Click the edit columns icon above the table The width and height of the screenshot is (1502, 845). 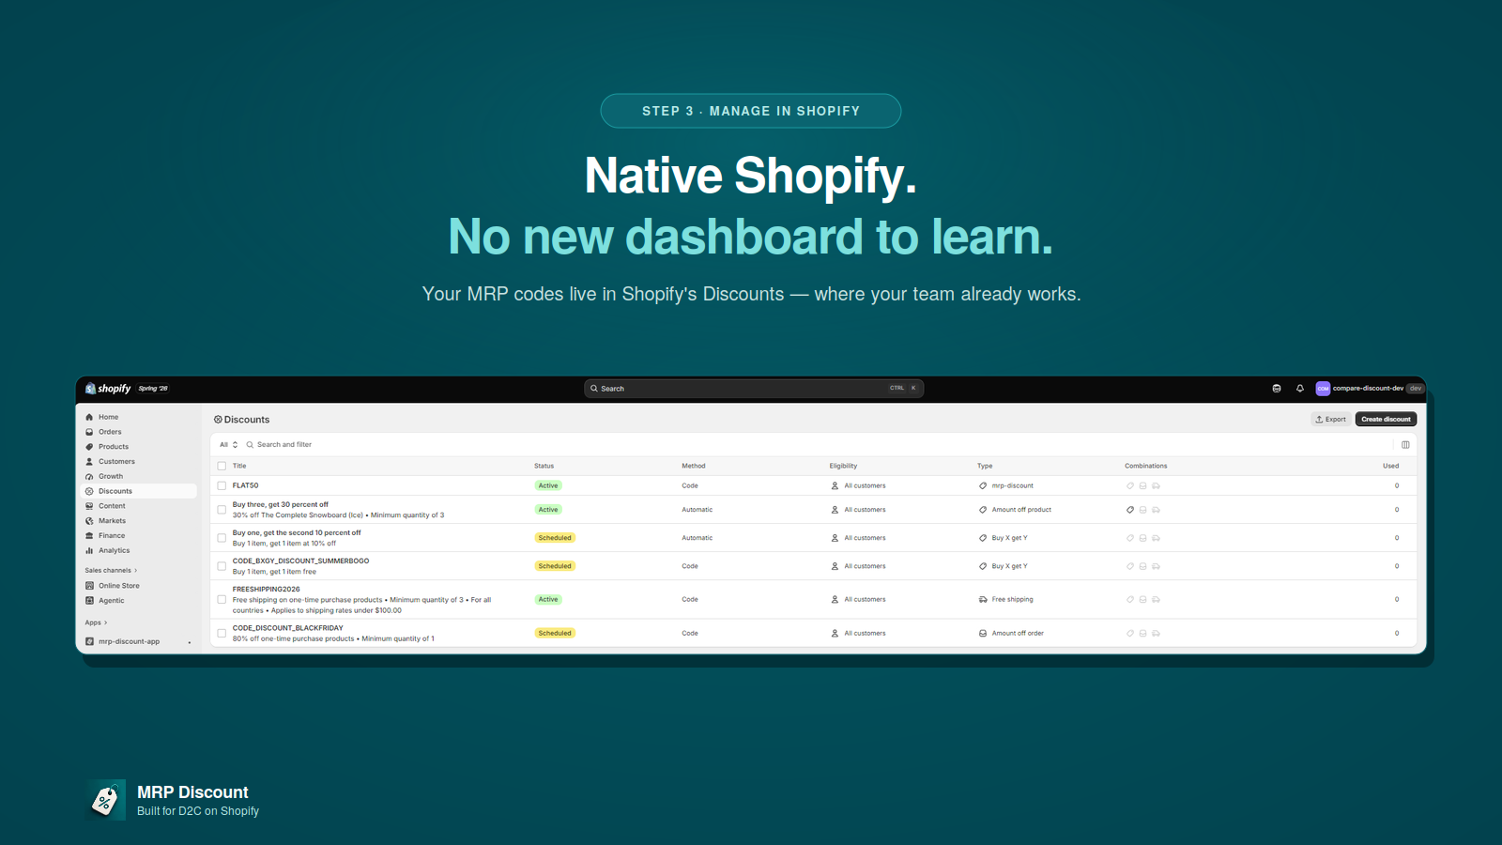[x=1405, y=445]
